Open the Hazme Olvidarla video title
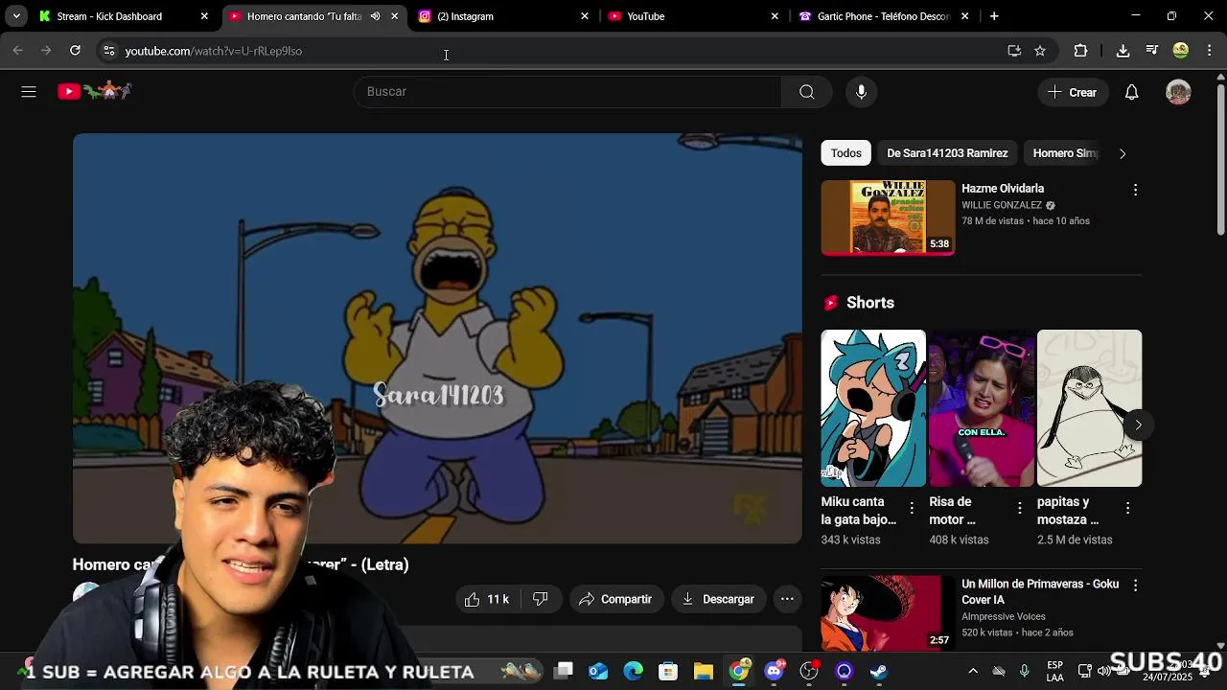Screen dimensions: 1227x690 click(1003, 189)
